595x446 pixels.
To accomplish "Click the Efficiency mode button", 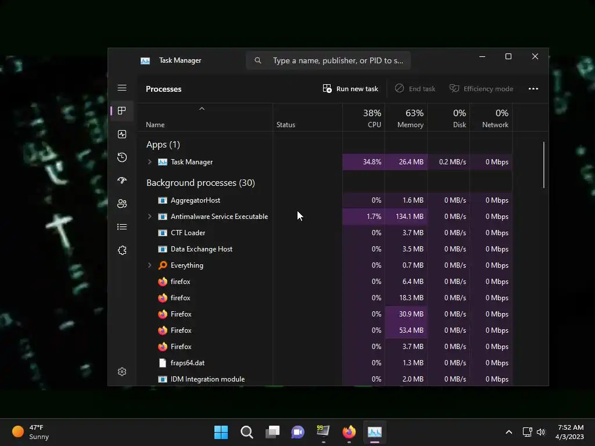I will pyautogui.click(x=481, y=89).
